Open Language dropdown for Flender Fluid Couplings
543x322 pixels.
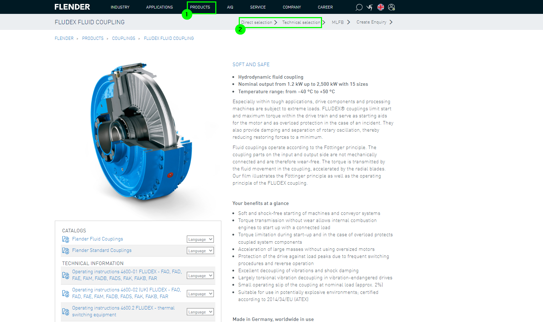[x=200, y=239]
